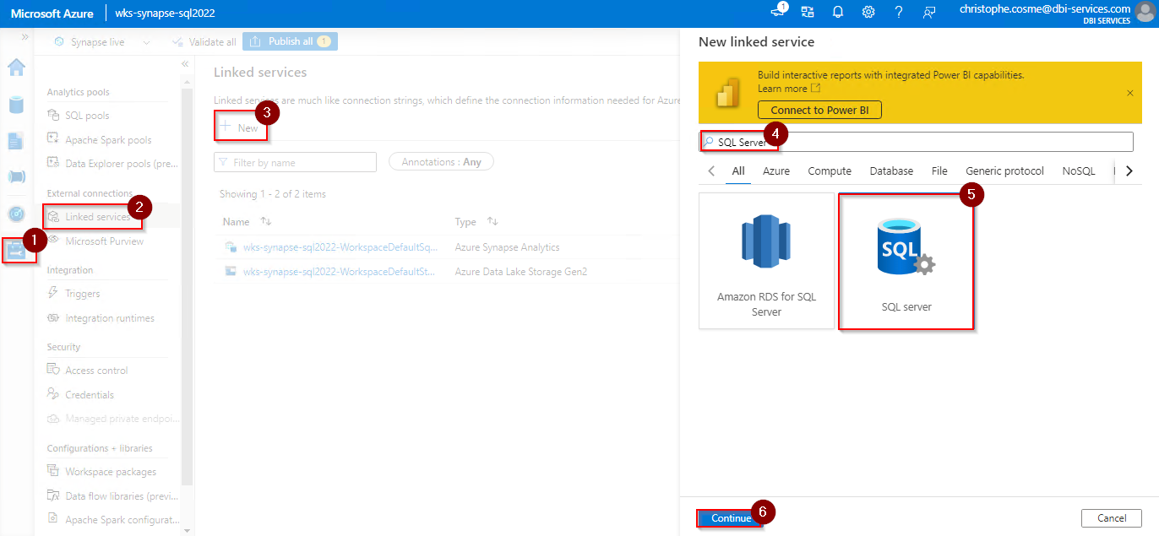The image size is (1159, 536).
Task: Click the notifications bell icon
Action: [x=838, y=12]
